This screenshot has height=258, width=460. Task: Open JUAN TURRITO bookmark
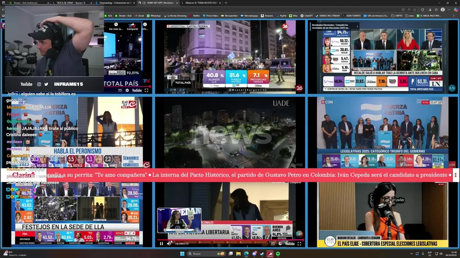pyautogui.click(x=351, y=16)
